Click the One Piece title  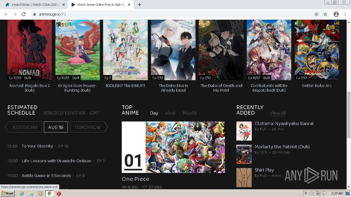point(135,179)
